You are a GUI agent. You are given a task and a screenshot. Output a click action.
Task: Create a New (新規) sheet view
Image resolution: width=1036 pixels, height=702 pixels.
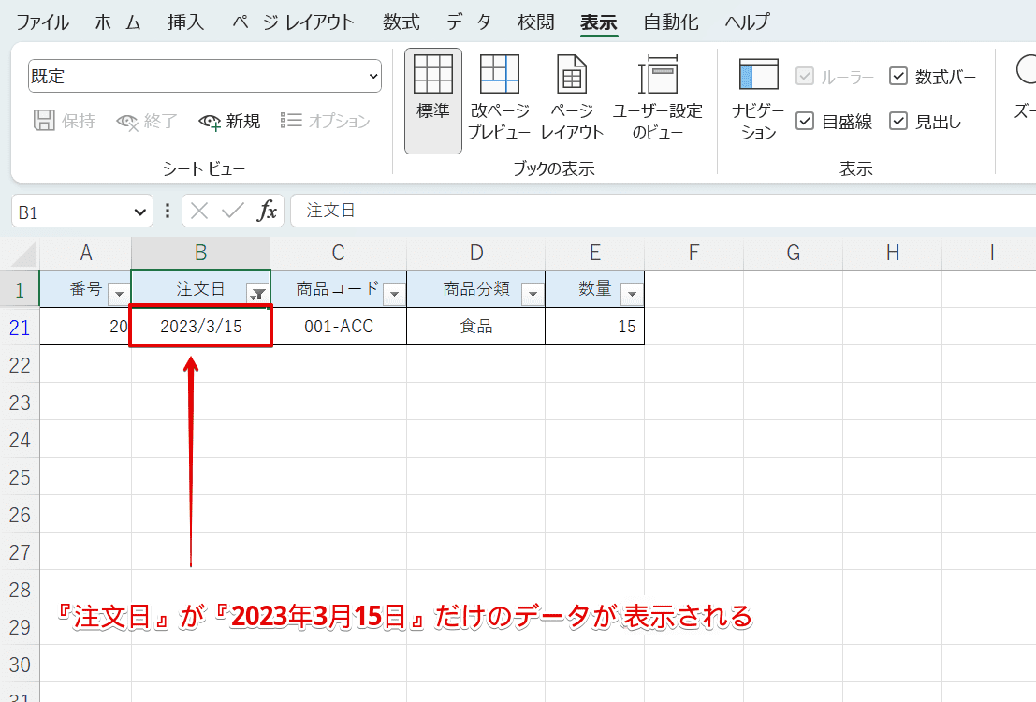pos(229,121)
